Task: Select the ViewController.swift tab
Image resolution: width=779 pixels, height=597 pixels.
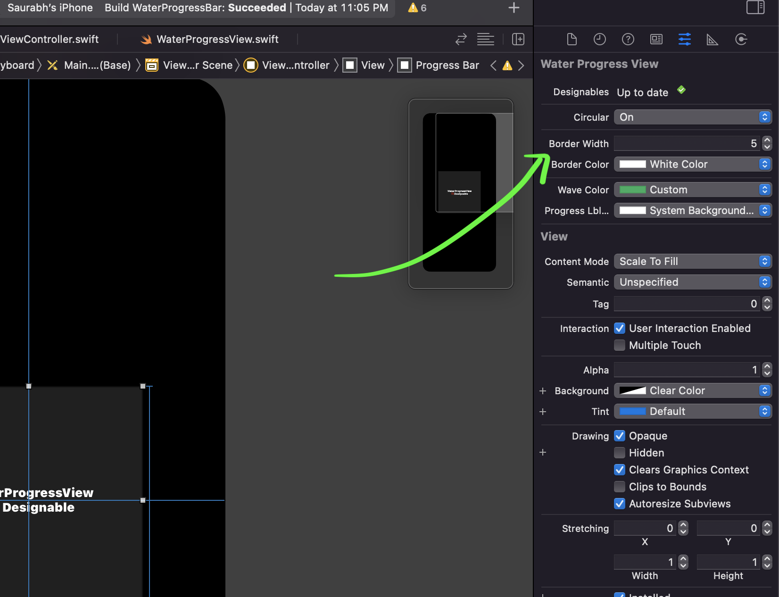Action: coord(50,39)
